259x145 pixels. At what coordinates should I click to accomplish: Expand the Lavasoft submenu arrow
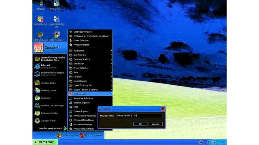click(x=111, y=77)
